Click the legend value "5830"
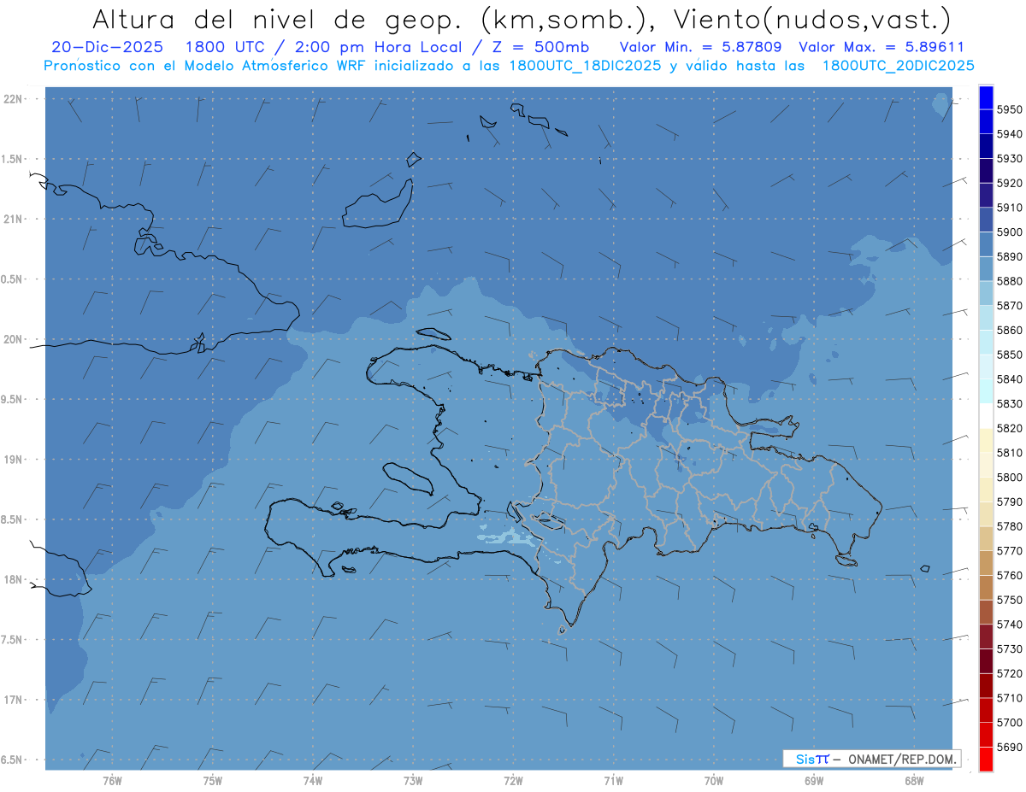This screenshot has height=792, width=1026. point(1010,403)
